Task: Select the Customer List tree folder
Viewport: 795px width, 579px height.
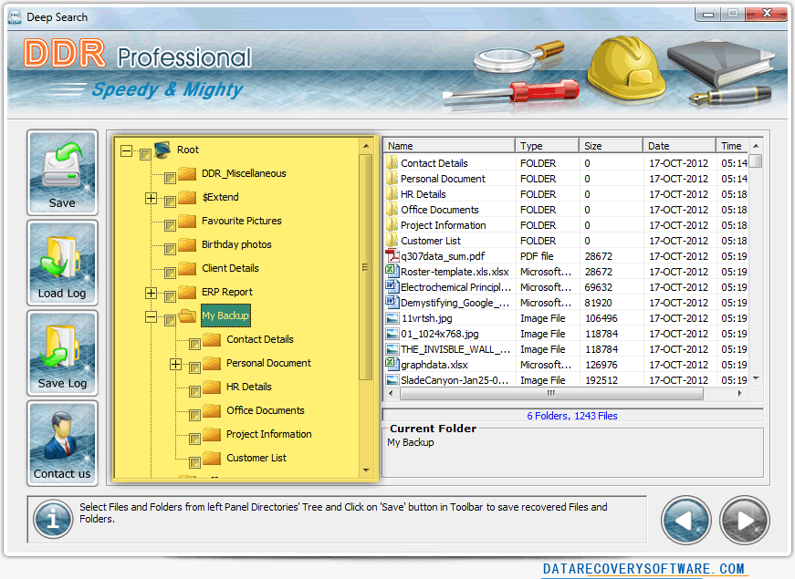Action: 256,458
